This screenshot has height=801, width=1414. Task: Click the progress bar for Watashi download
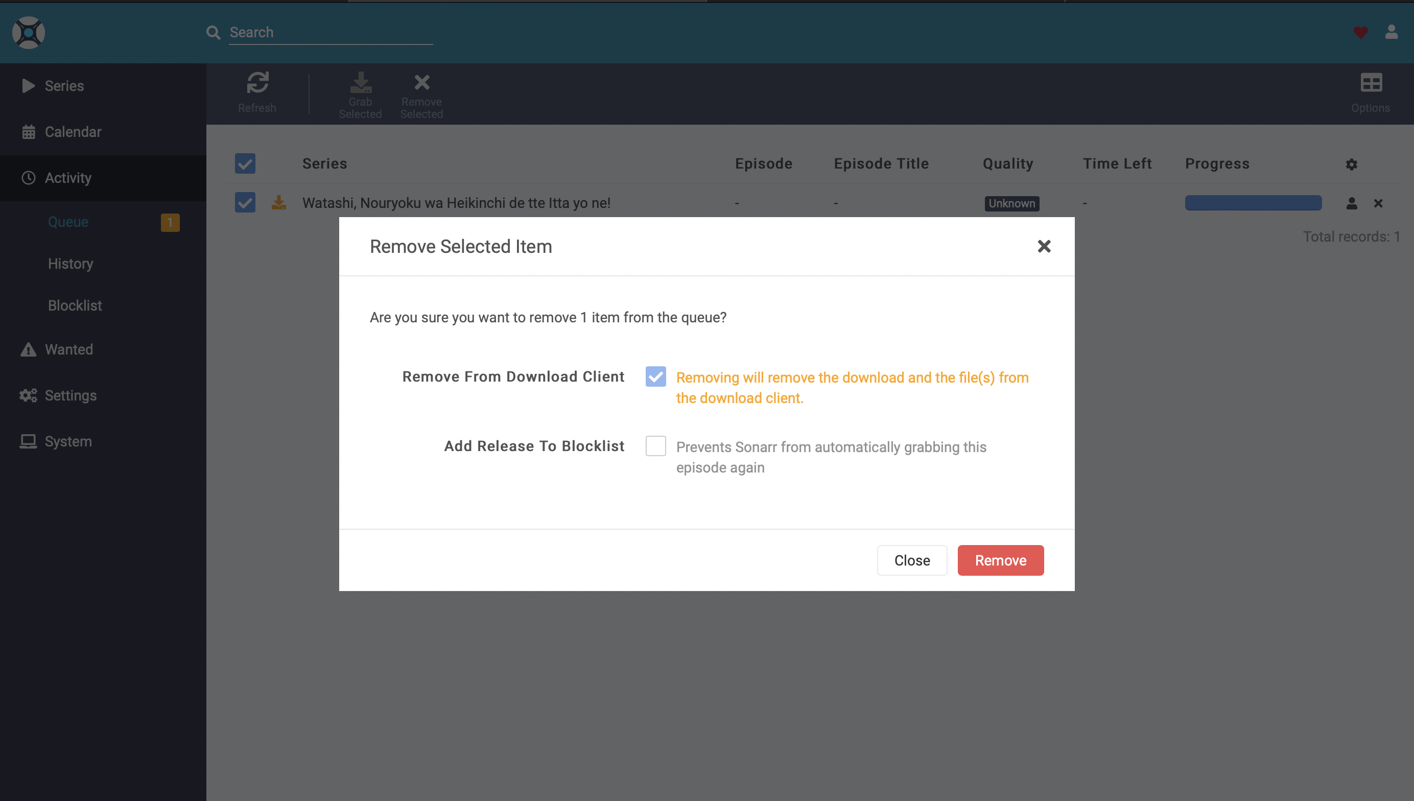point(1253,202)
